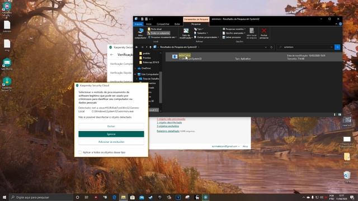Open Microsoft Edge from taskbar
Image resolution: width=358 pixels, height=201 pixels.
point(114,197)
